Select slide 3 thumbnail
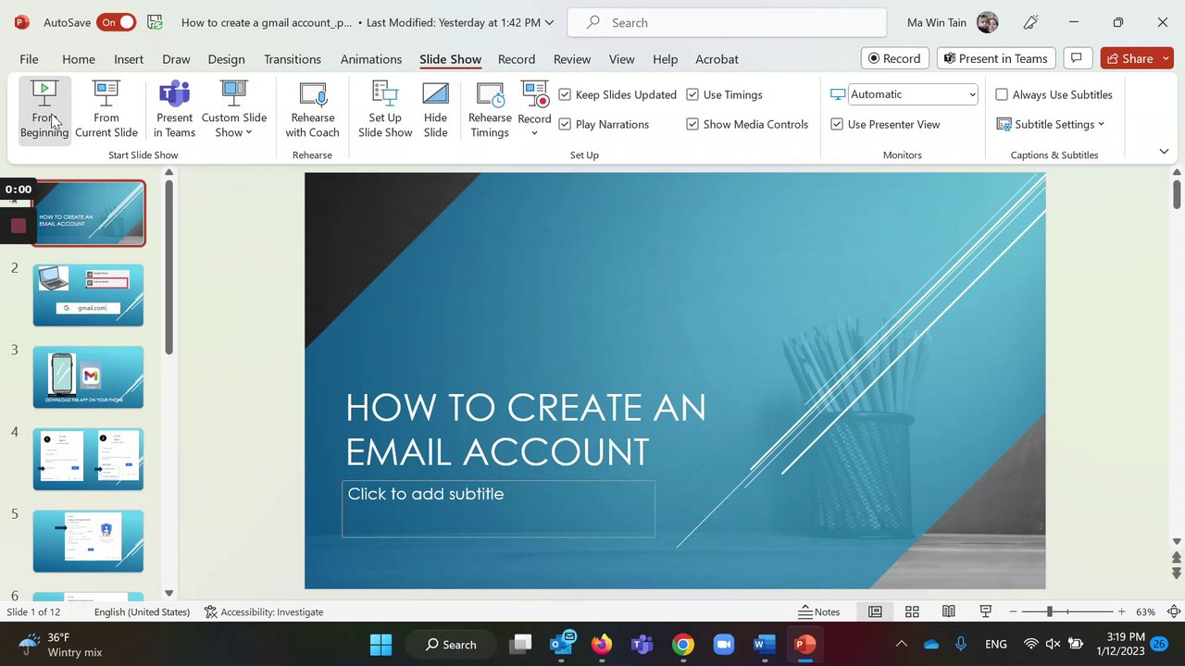1185x666 pixels. pos(89,376)
